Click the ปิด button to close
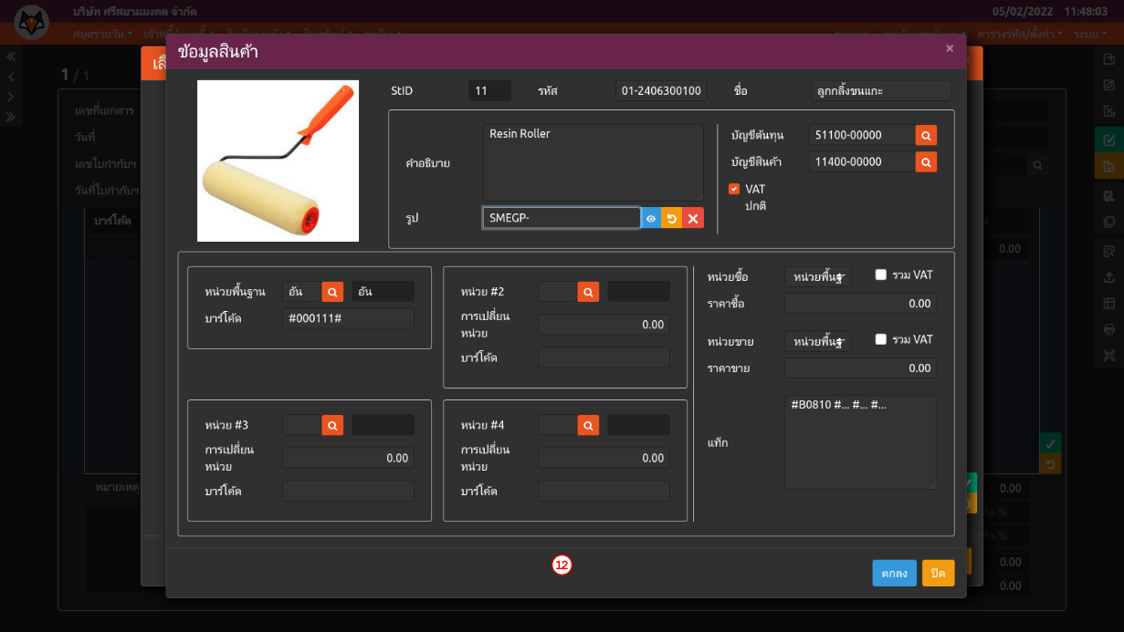 (x=938, y=573)
